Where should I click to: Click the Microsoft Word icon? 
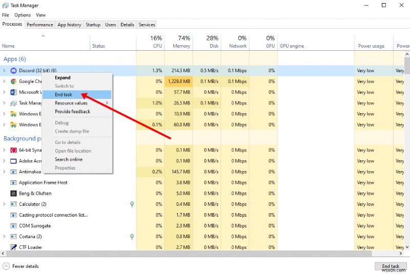click(x=13, y=92)
